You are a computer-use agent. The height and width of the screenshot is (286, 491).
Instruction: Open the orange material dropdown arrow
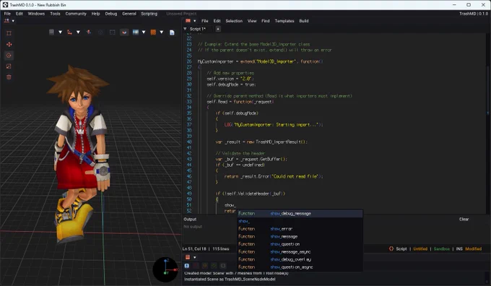point(162,32)
